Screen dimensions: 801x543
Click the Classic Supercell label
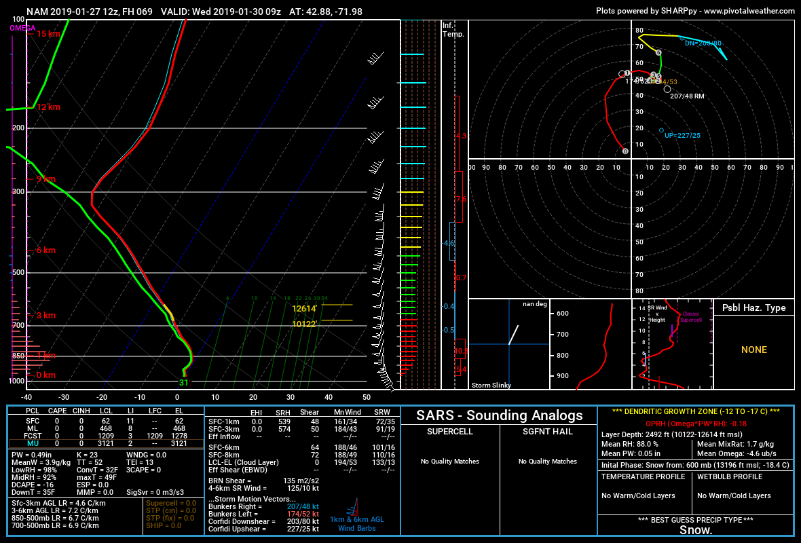(690, 317)
